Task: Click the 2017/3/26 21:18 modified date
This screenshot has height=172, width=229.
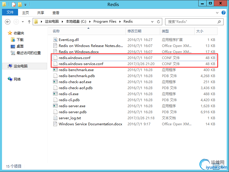Action: (141, 118)
